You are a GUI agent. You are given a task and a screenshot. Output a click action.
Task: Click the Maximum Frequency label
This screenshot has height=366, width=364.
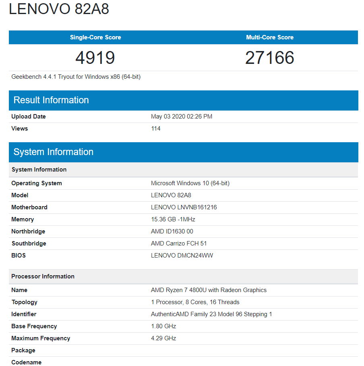click(41, 338)
